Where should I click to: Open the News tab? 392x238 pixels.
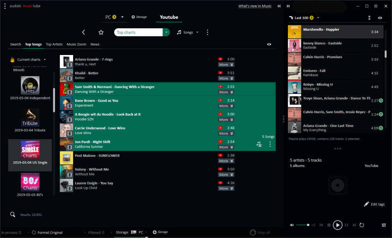tap(95, 44)
